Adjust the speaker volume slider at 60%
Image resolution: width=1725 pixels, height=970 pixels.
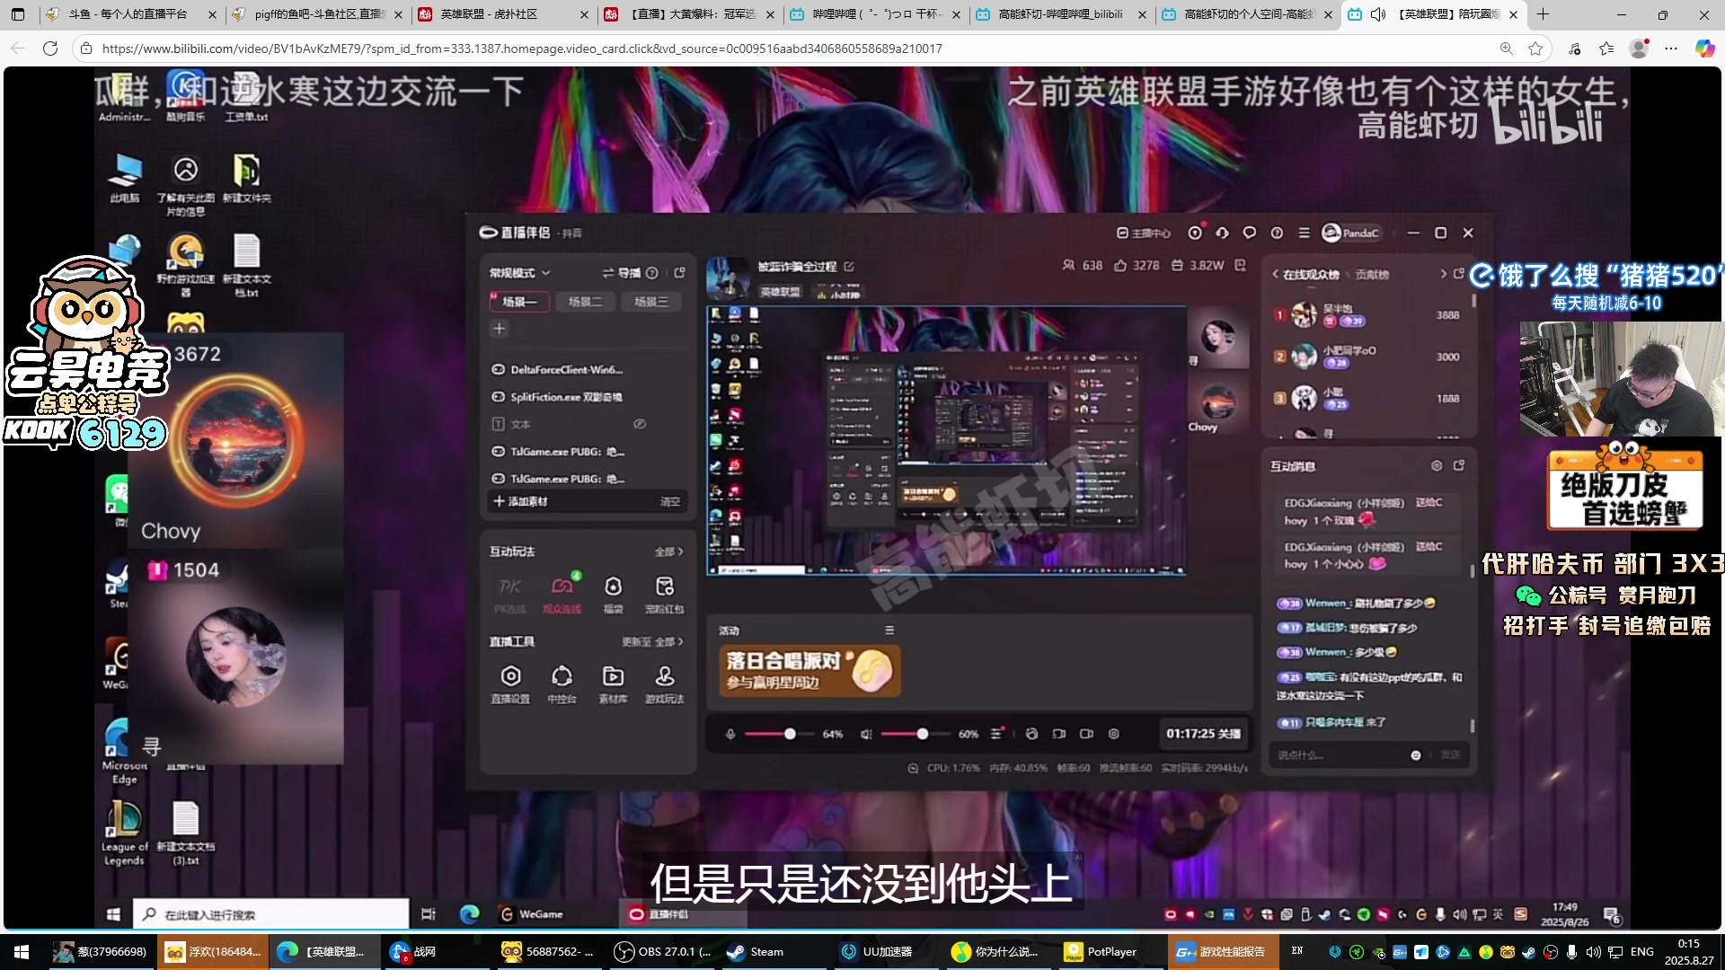coord(915,734)
